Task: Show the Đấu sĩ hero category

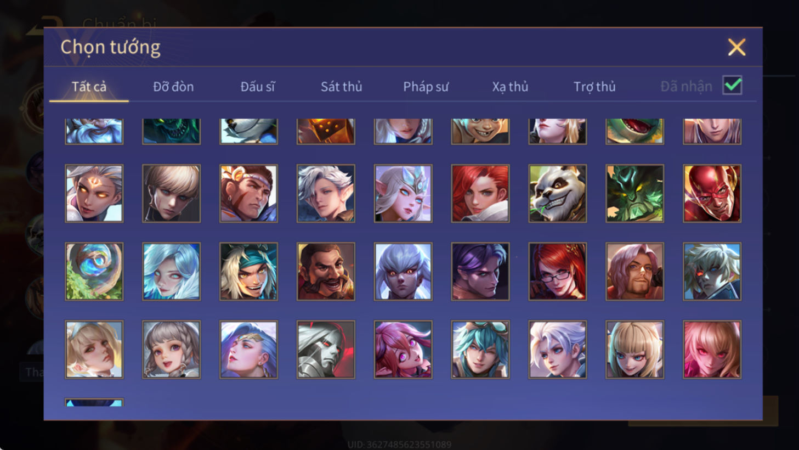Action: tap(257, 87)
